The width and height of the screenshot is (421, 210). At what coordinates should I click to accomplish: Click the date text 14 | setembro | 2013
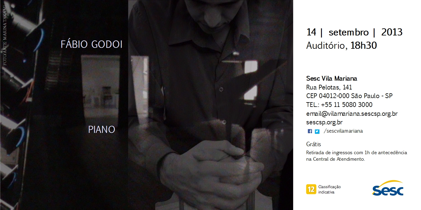point(354,32)
